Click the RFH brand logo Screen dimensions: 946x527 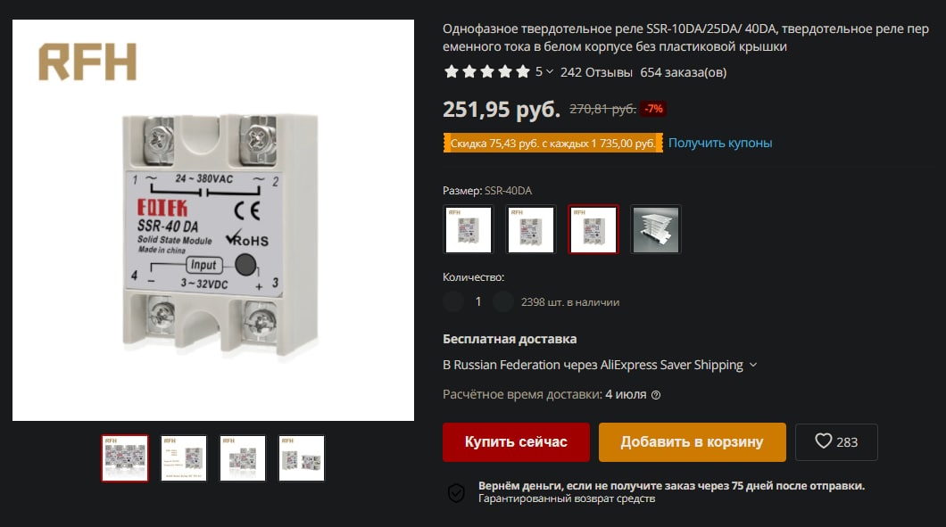[x=87, y=62]
